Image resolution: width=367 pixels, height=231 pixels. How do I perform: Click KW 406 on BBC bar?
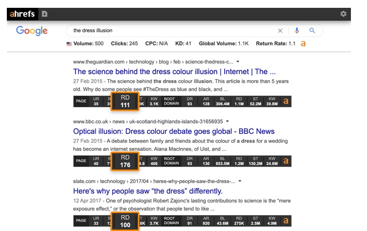coord(154,161)
